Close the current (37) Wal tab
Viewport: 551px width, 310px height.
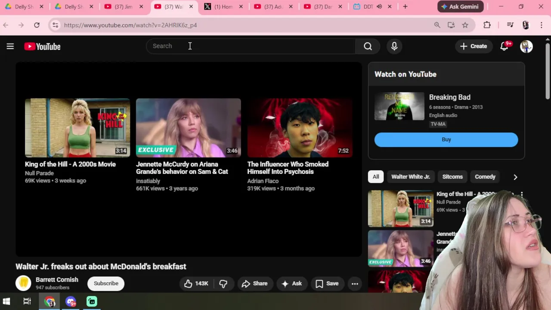coord(191,6)
